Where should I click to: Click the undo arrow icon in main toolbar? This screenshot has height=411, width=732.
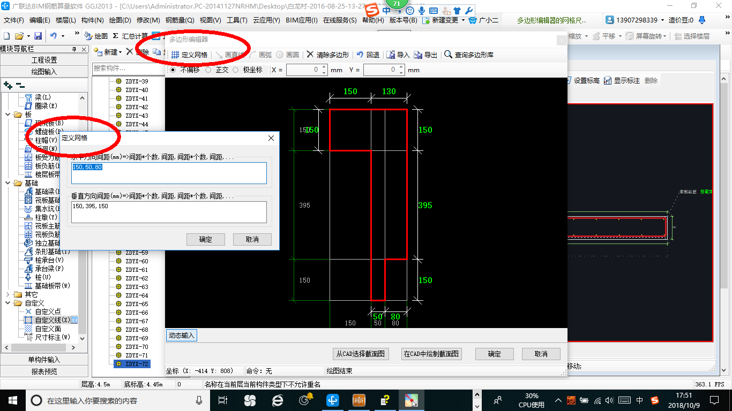click(53, 36)
